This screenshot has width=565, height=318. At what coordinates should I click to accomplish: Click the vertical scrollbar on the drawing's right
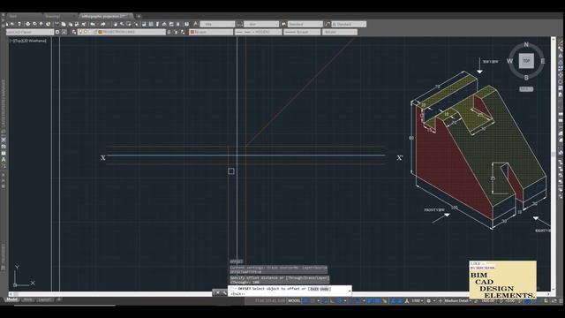(554, 164)
